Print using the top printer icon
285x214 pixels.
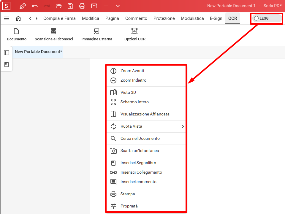[82, 6]
